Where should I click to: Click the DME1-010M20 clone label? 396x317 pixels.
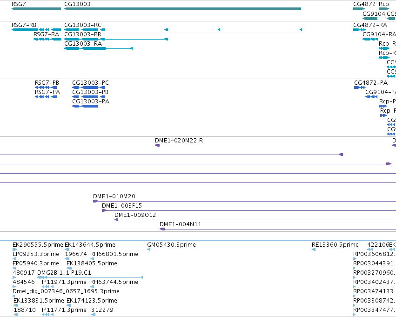tap(114, 196)
